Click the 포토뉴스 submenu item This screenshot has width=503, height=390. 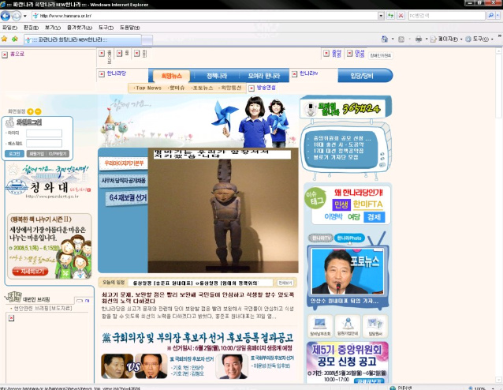[x=202, y=88]
